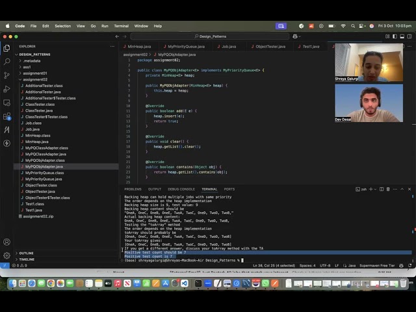416x312 pixels.
Task: Open Remote Explorer icon in activity bar
Action: (6, 103)
